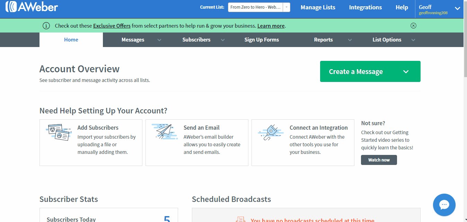Click the AWeber logo
The height and width of the screenshot is (222, 467).
(32, 7)
